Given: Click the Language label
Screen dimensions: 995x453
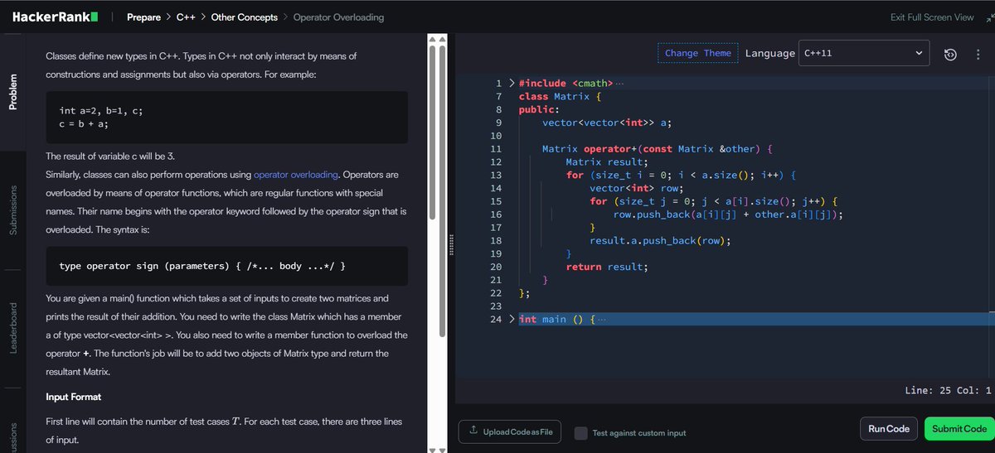Looking at the screenshot, I should click(769, 54).
